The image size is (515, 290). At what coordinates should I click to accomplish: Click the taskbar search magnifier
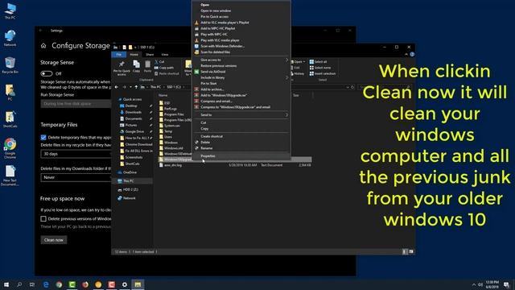(x=19, y=284)
